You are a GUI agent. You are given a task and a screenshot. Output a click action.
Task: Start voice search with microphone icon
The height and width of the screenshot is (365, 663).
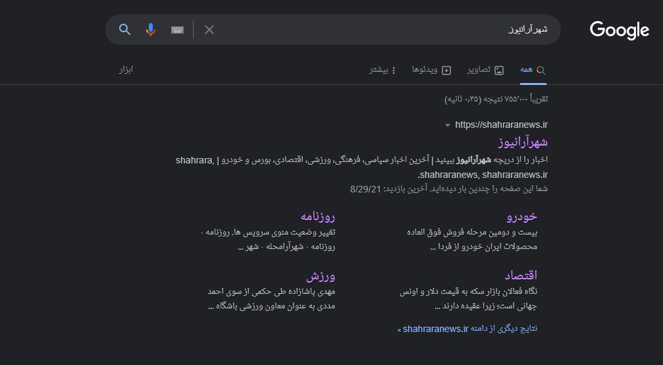(151, 30)
